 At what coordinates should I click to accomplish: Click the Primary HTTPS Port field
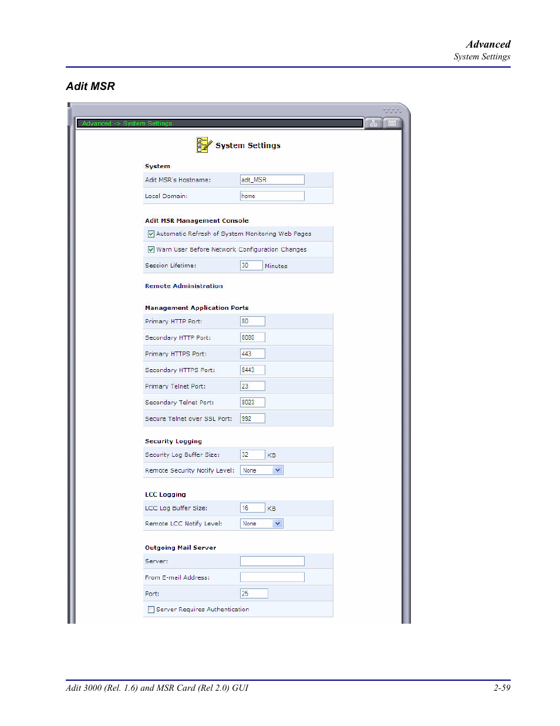252,354
